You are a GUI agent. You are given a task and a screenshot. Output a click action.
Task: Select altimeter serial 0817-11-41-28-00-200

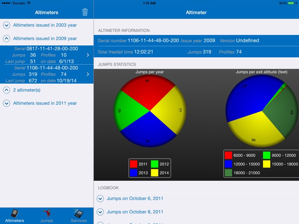[x=47, y=55]
